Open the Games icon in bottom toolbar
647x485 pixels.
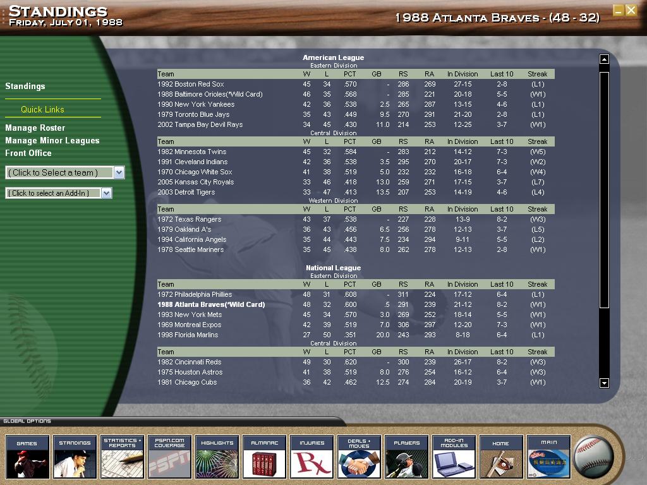point(27,457)
